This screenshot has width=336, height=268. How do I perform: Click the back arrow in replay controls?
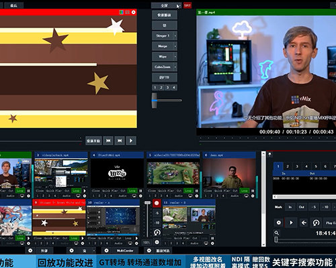(304, 222)
